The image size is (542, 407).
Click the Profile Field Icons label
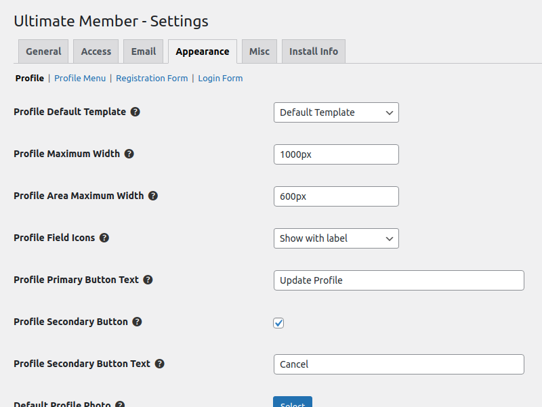(x=54, y=238)
